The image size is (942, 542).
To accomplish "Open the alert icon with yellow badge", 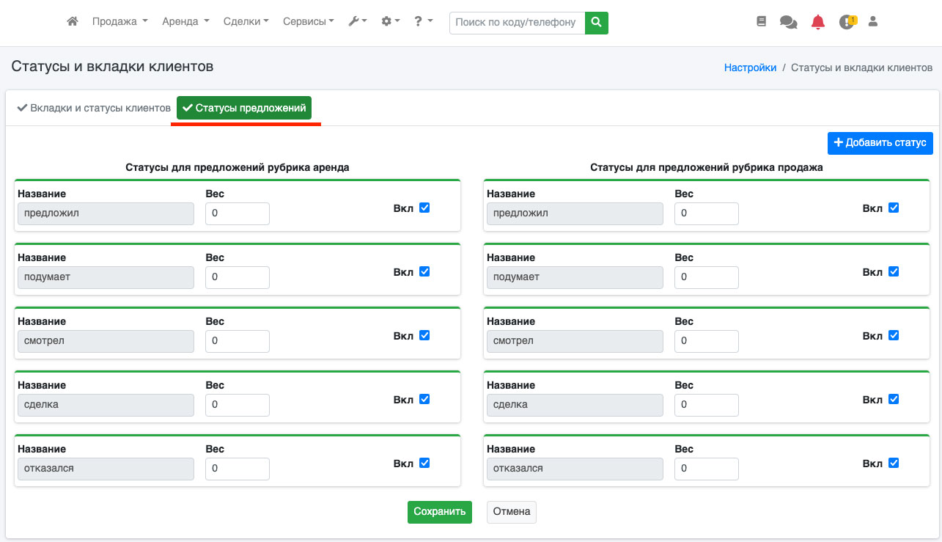I will [847, 22].
